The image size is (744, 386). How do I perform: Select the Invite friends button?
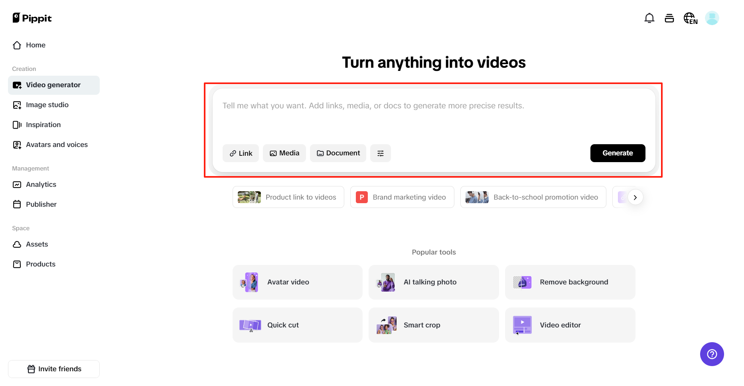(53, 369)
